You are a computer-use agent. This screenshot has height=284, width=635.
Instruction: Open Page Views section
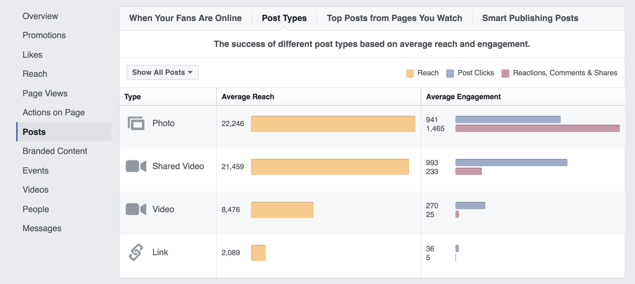[x=45, y=93]
